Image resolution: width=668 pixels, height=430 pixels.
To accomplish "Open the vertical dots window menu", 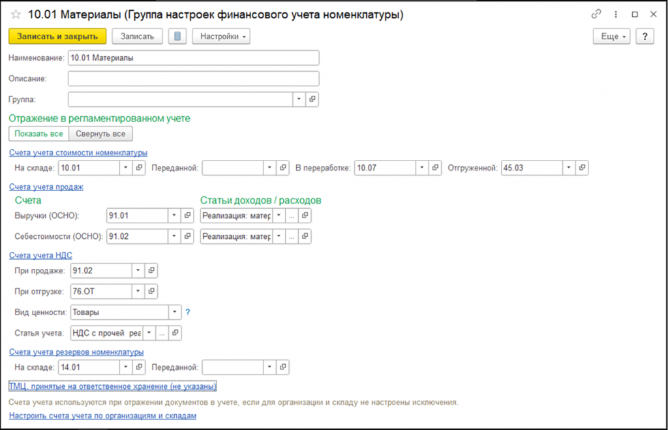I will 616,14.
